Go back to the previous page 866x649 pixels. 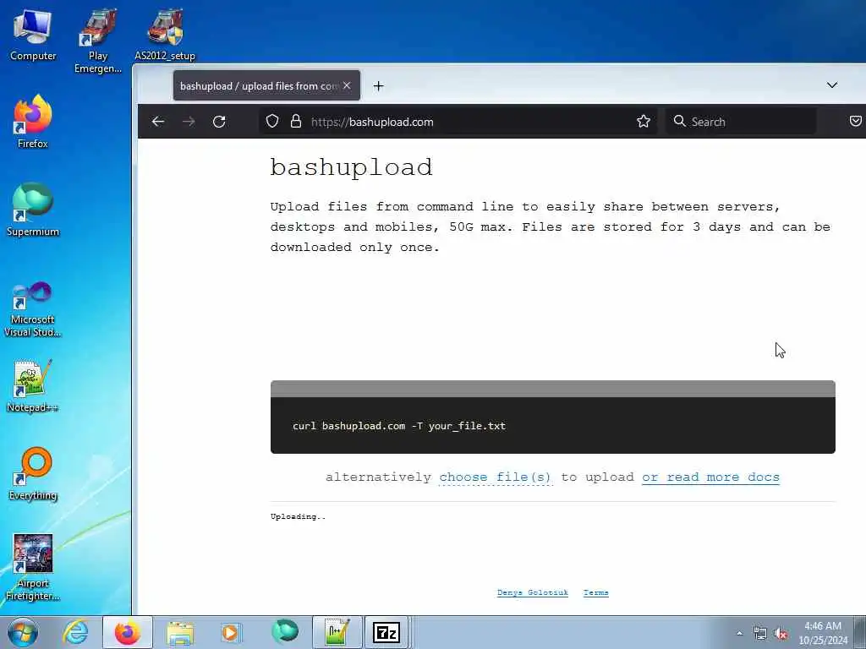point(158,122)
